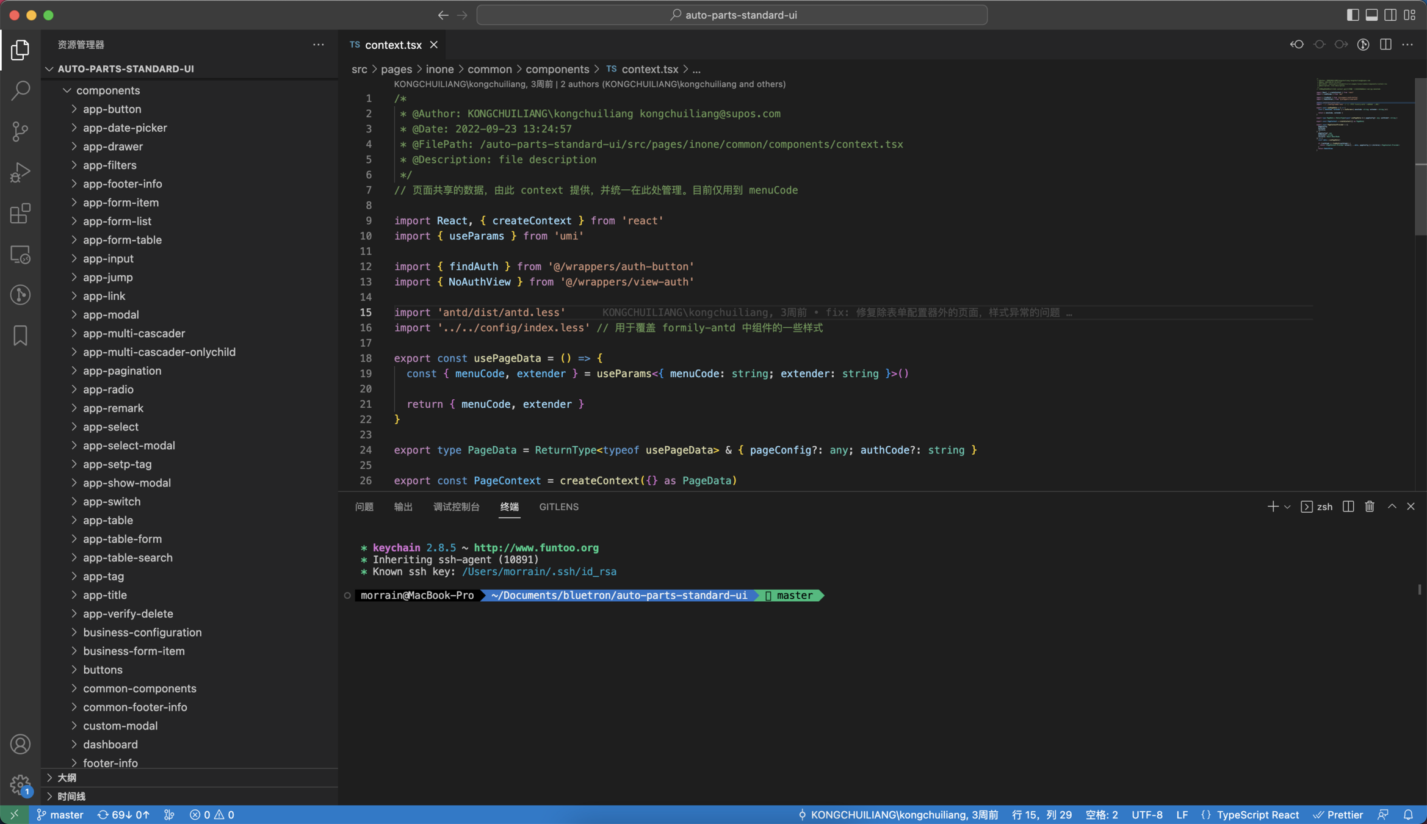Click Prettier in the status bar

pyautogui.click(x=1338, y=815)
